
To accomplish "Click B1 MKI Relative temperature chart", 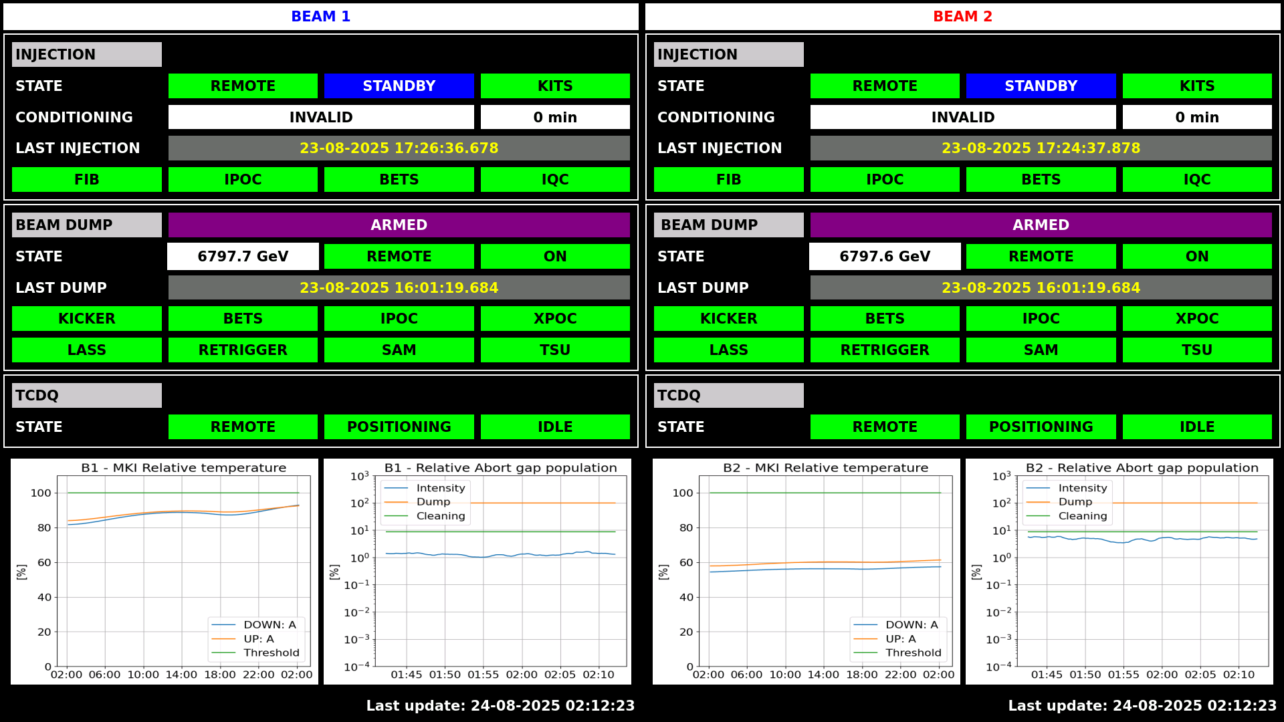I will (x=165, y=571).
